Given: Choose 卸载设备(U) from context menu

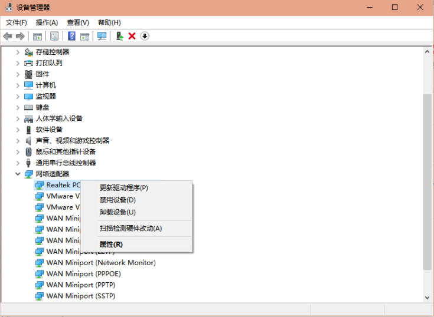Looking at the screenshot, I should pyautogui.click(x=136, y=212).
